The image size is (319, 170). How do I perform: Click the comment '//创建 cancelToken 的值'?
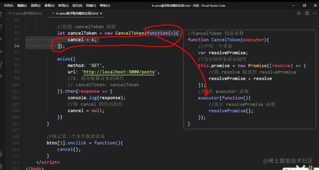point(87,27)
